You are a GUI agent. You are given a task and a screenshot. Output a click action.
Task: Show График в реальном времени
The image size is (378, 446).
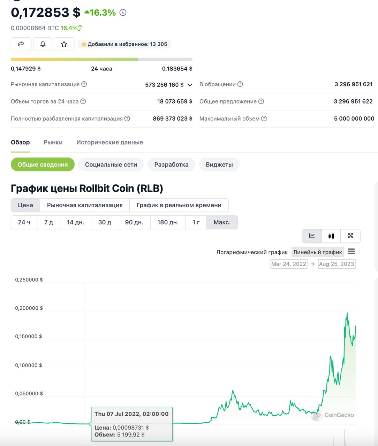179,205
